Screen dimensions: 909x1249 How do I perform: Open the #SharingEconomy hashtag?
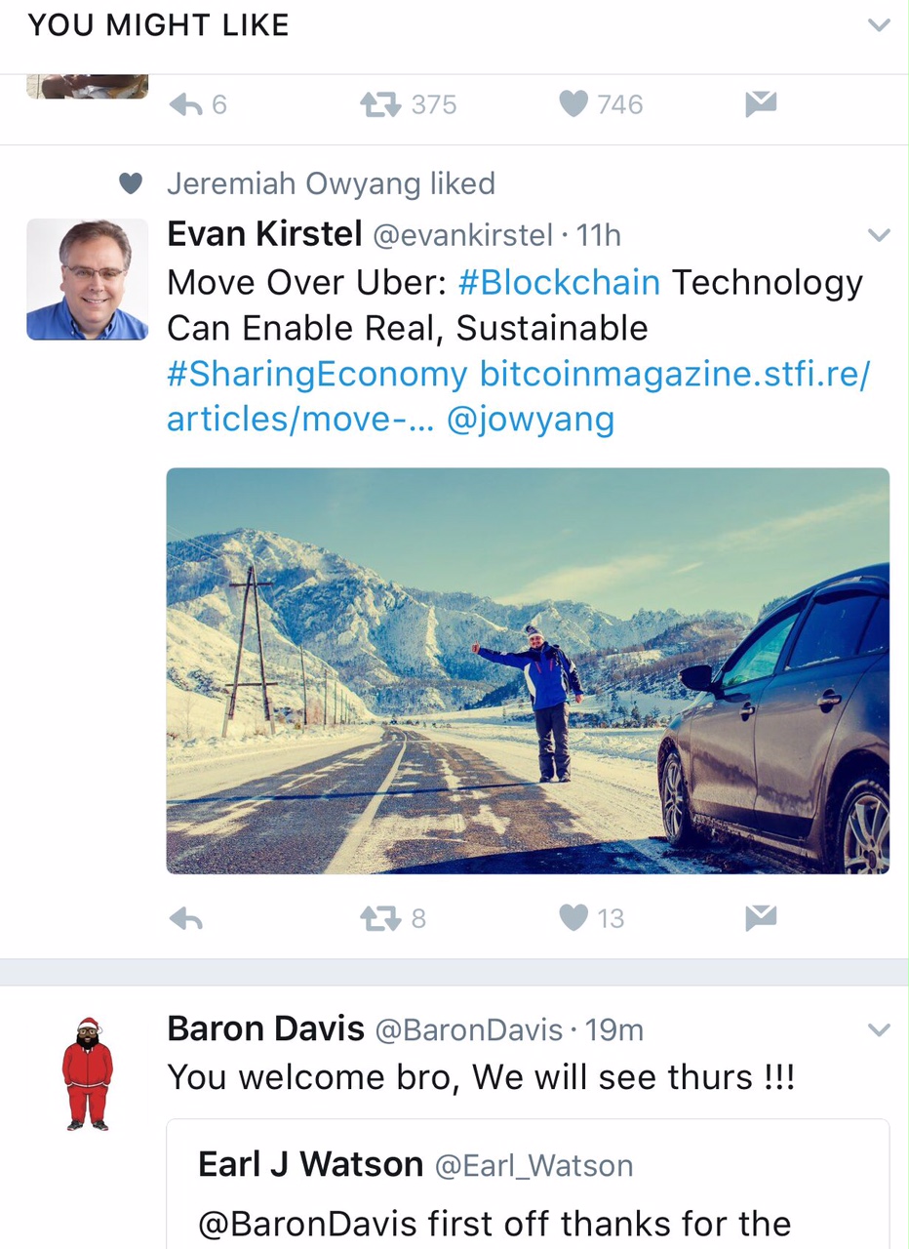point(317,375)
